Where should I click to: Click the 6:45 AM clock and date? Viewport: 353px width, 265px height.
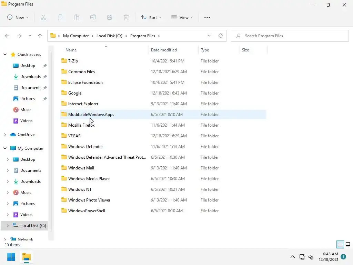pyautogui.click(x=329, y=257)
